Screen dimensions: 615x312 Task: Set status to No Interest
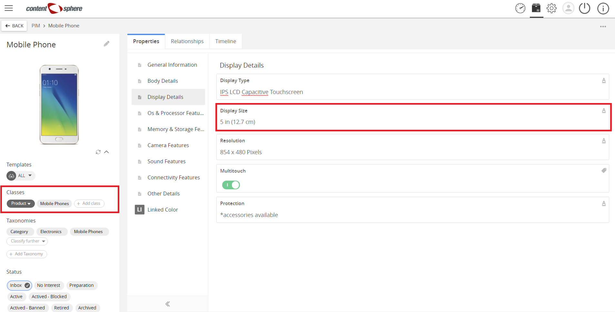(48, 285)
